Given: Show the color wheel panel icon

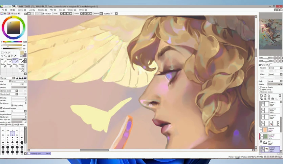Looking at the screenshot, I should (2, 14).
